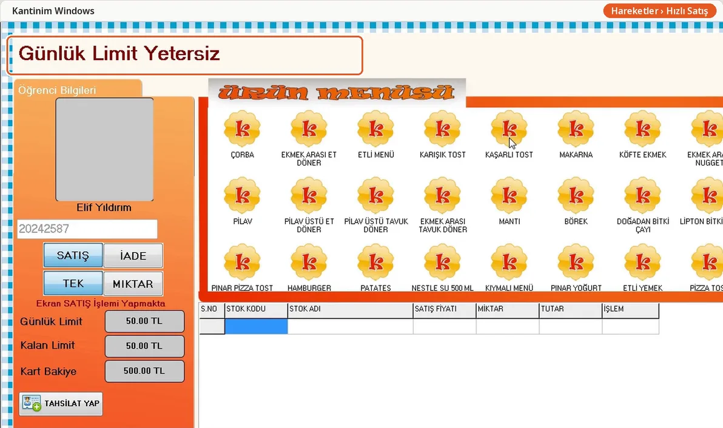Image resolution: width=723 pixels, height=428 pixels.
Task: Select NESTLE SU 500 ML icon
Action: coord(443,262)
